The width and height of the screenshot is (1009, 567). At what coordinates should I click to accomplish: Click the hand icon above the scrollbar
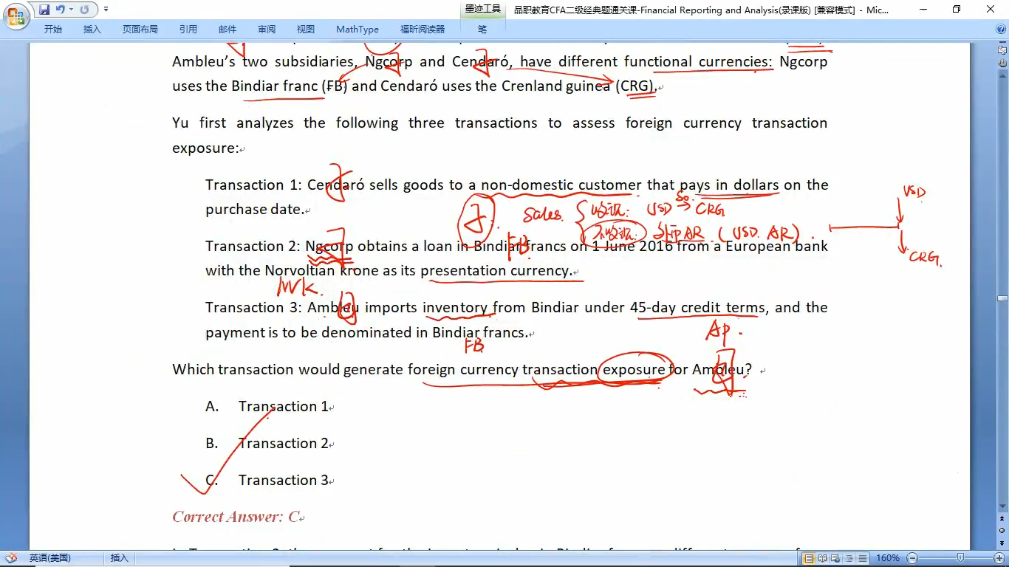(1002, 63)
